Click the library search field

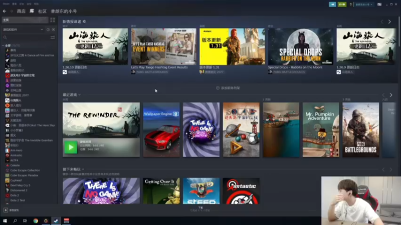point(26,37)
